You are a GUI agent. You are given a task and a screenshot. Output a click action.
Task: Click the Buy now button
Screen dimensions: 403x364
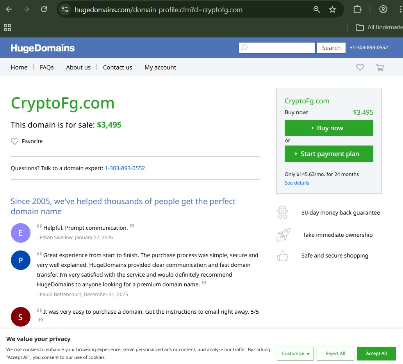[x=329, y=128]
